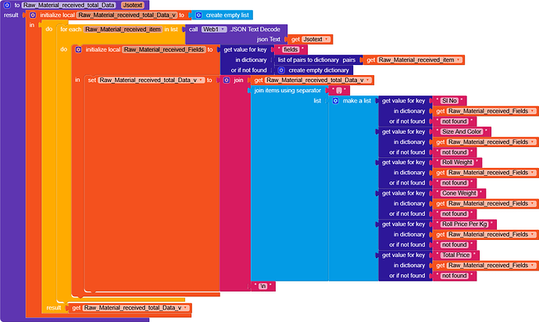This screenshot has height=322, width=539.
Task: Edit the "\n" newline text block
Action: (x=263, y=286)
